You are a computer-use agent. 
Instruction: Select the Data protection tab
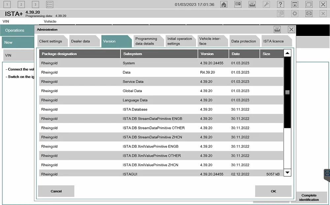point(244,41)
